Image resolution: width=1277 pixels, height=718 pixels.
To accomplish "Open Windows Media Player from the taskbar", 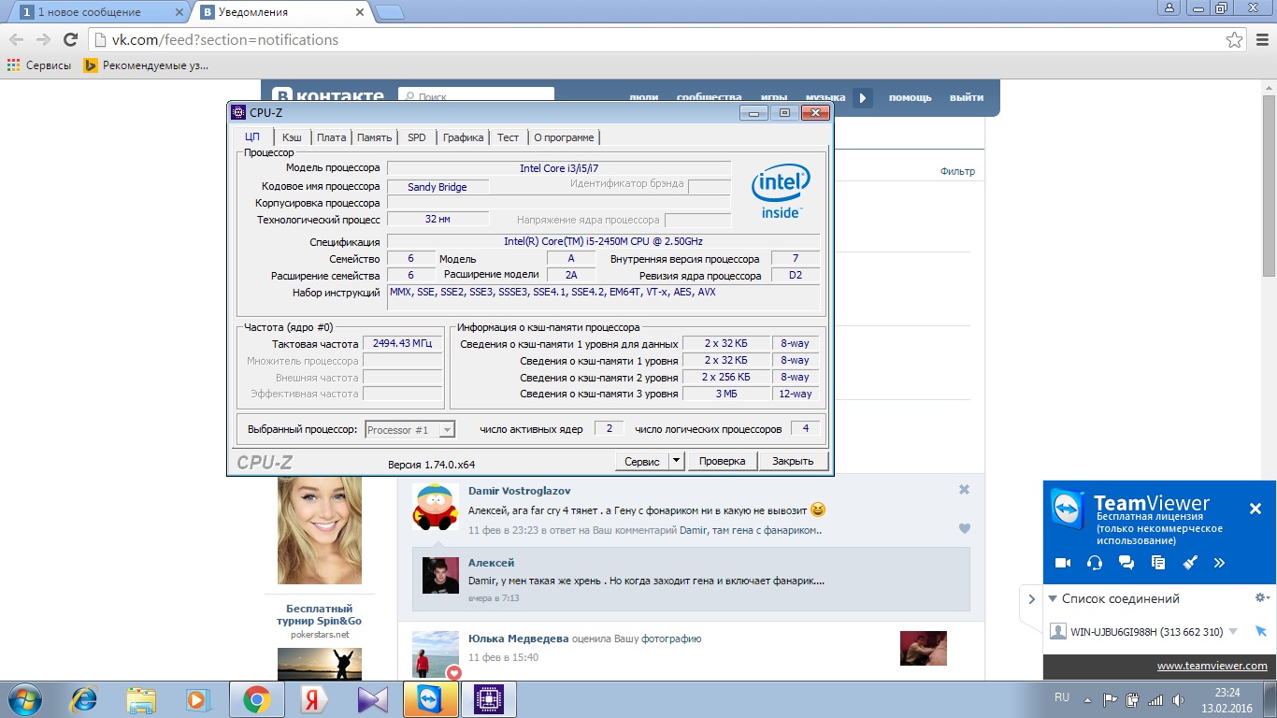I will click(x=197, y=699).
